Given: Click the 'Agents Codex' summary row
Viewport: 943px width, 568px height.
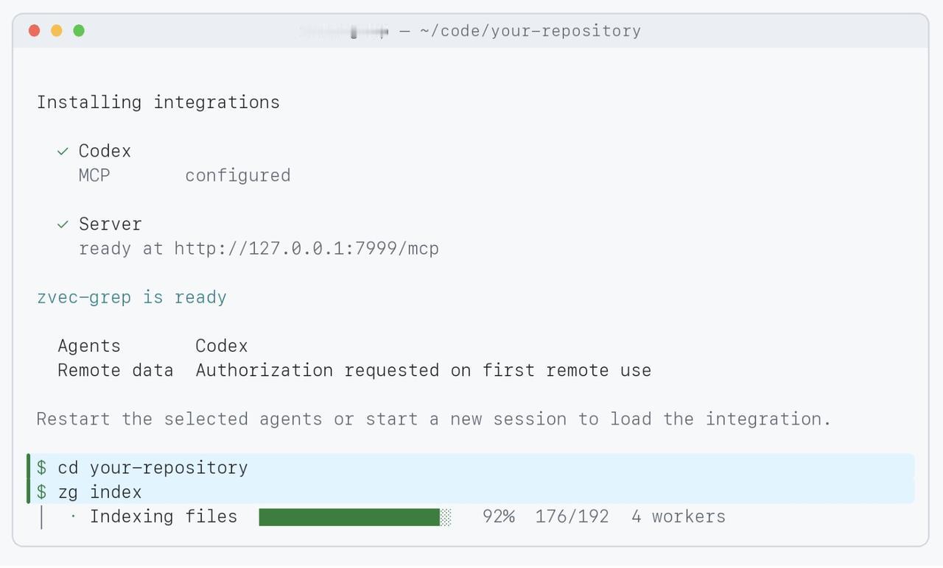Looking at the screenshot, I should tap(153, 346).
